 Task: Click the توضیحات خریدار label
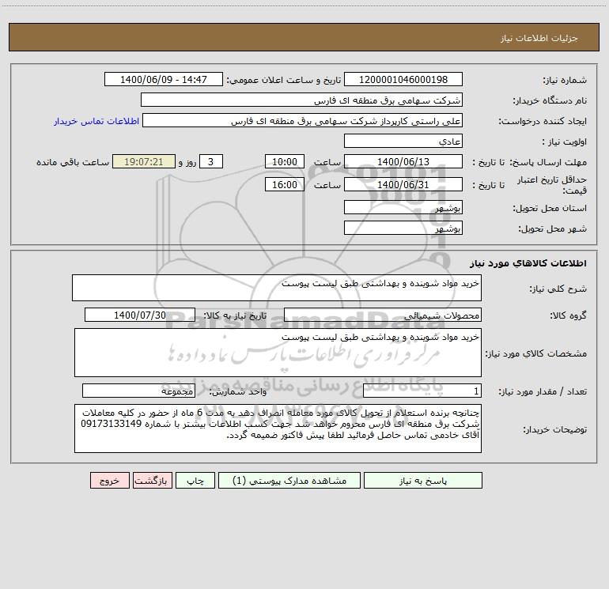[554, 429]
